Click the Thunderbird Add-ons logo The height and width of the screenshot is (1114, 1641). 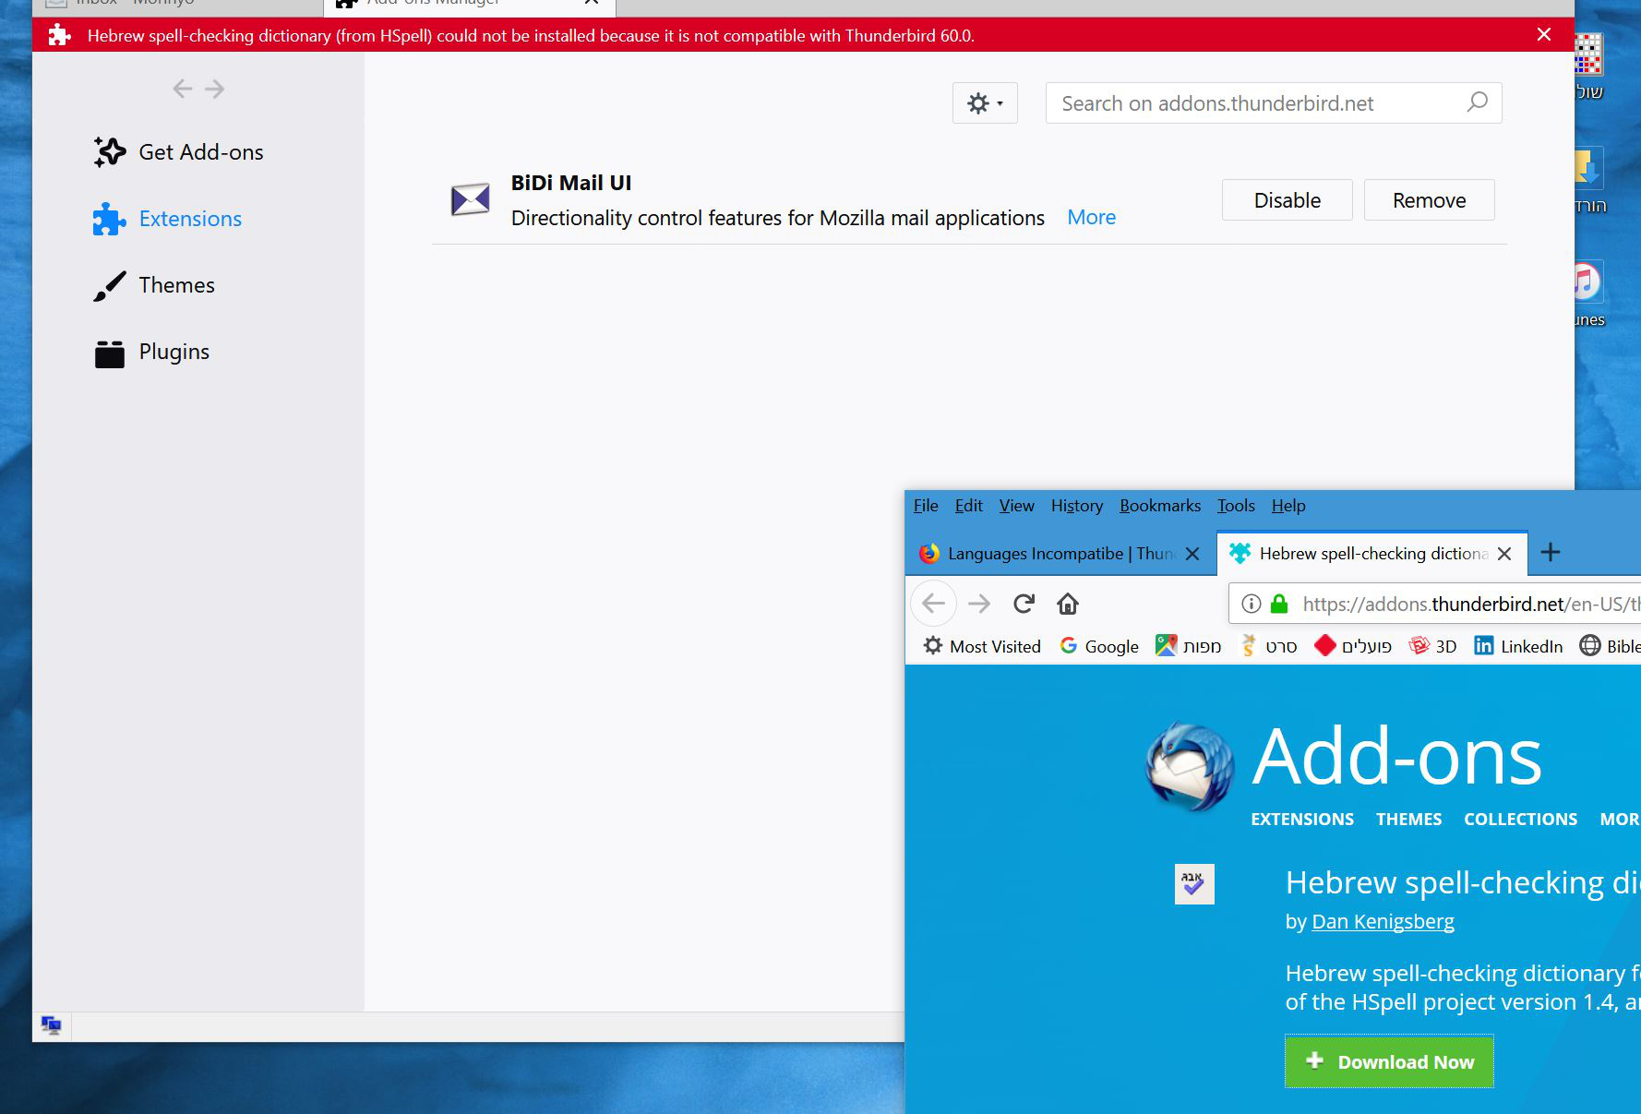tap(1190, 766)
